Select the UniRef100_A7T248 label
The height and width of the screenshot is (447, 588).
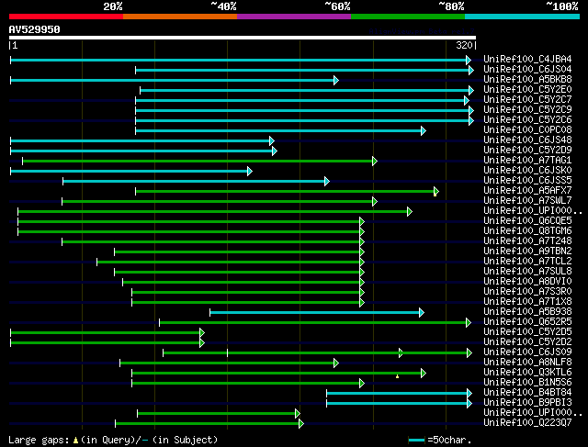click(527, 241)
